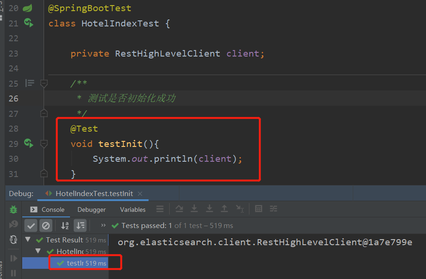Toggle rendered view for doc comment
The width and height of the screenshot is (426, 279).
click(x=30, y=83)
